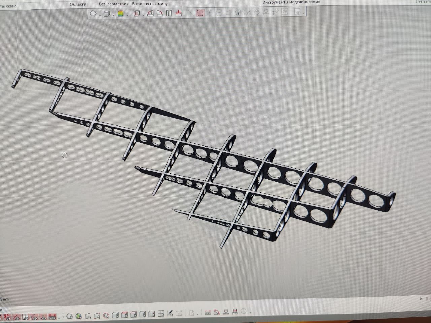Image resolution: width=431 pixels, height=323 pixels.
Task: Click the Баз. геометрия button
Action: 113,4
